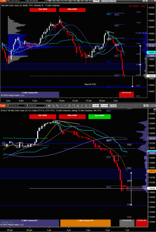Open data series icon in 90 Minute chart toolbar
This screenshot has height=232, width=156.
[78, 105]
